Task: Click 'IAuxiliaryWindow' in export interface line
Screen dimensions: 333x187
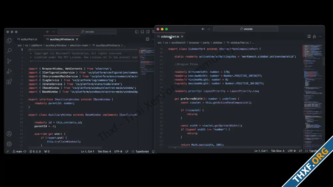Action: 67,99
